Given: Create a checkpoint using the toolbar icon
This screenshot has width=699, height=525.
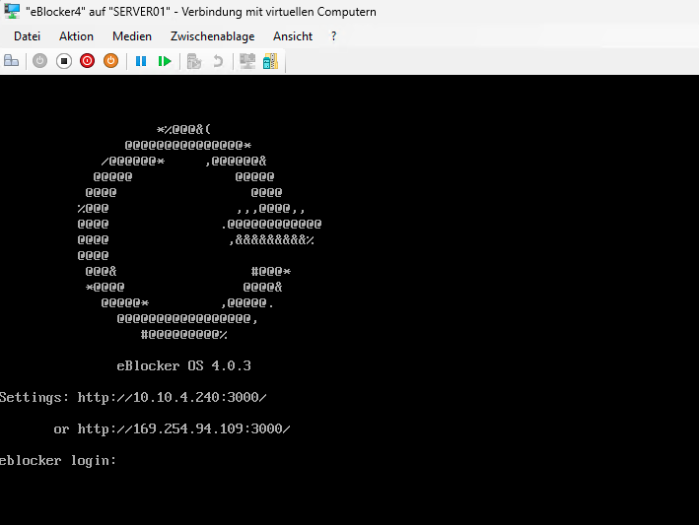Looking at the screenshot, I should point(194,61).
